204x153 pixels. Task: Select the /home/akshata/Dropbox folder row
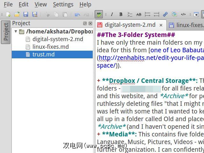click(52, 32)
